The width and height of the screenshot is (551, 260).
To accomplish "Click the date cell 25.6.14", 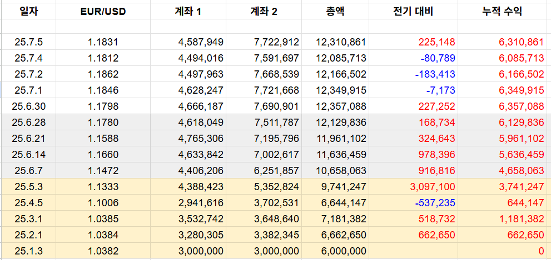I will point(28,155).
